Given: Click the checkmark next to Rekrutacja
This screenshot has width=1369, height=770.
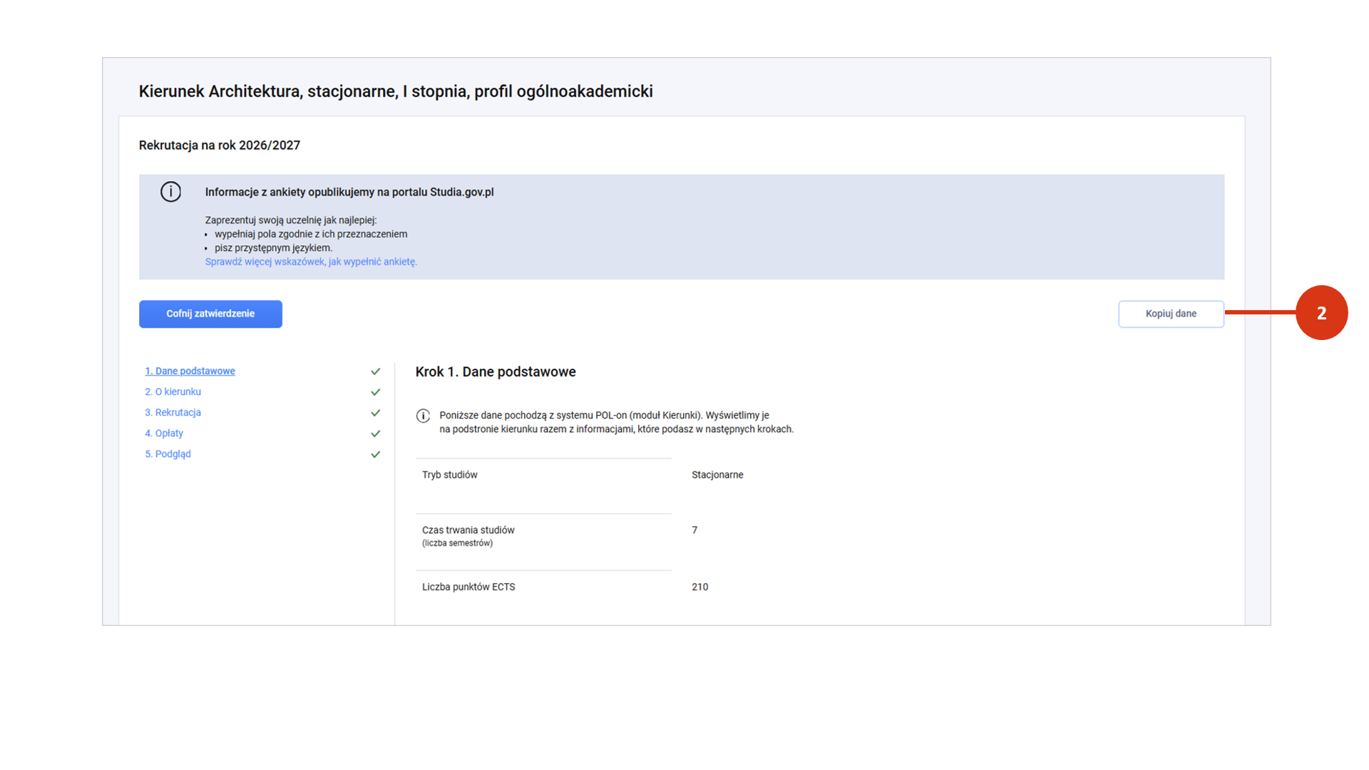Looking at the screenshot, I should pos(376,413).
